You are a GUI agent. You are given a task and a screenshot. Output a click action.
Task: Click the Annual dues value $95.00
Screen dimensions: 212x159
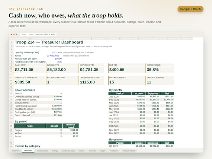[x=58, y=59]
